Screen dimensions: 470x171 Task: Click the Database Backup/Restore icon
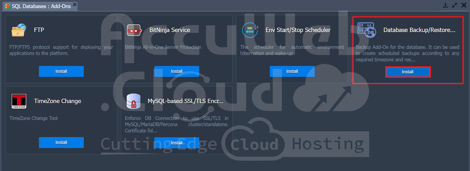click(x=366, y=30)
